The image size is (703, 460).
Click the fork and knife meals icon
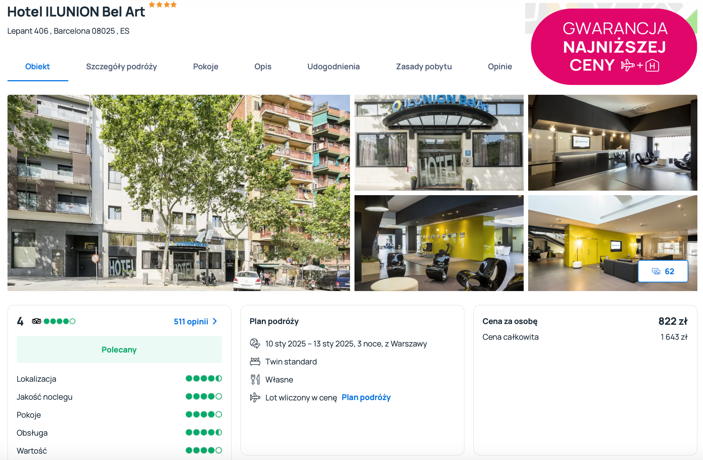tap(255, 379)
